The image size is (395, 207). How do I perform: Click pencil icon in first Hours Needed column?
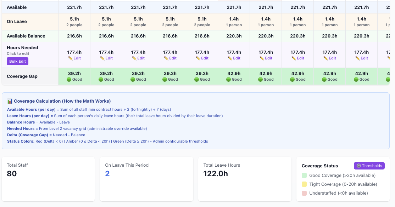tap(70, 58)
